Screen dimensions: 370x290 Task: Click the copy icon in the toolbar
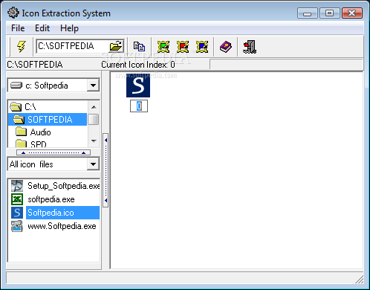[139, 46]
